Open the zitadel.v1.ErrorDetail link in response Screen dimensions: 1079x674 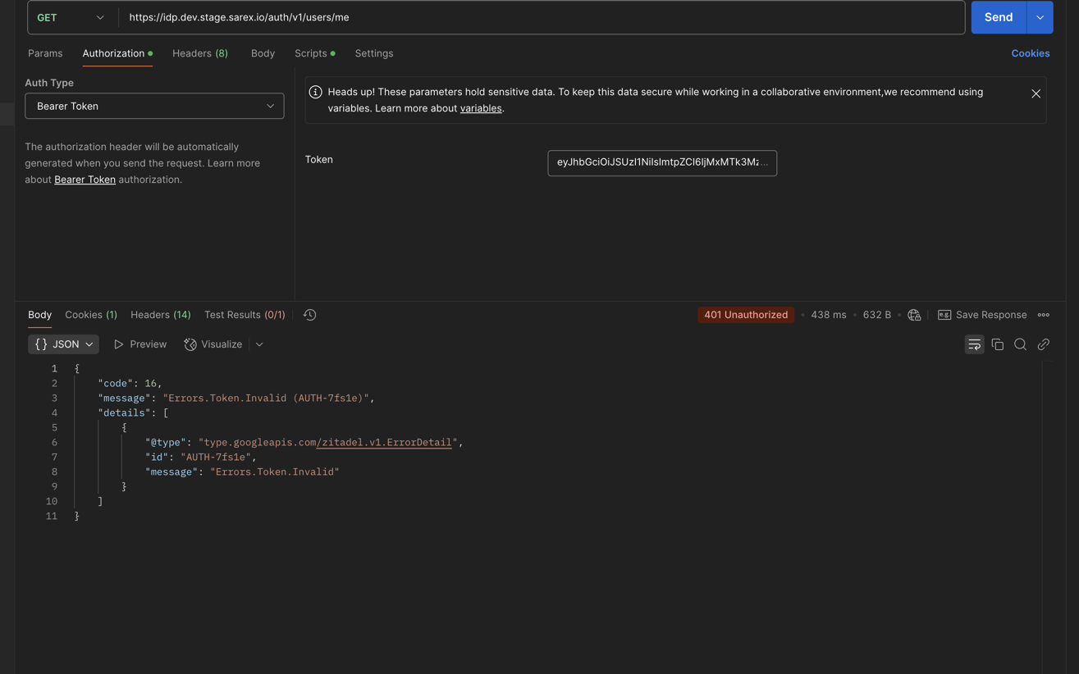click(x=384, y=443)
